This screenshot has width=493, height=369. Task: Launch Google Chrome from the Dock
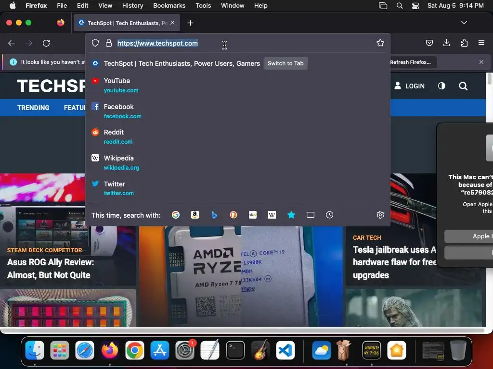(x=135, y=350)
